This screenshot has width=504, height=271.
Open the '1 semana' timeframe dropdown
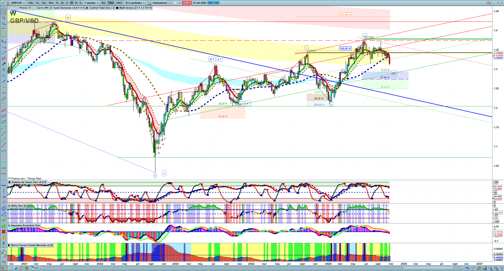point(91,3)
